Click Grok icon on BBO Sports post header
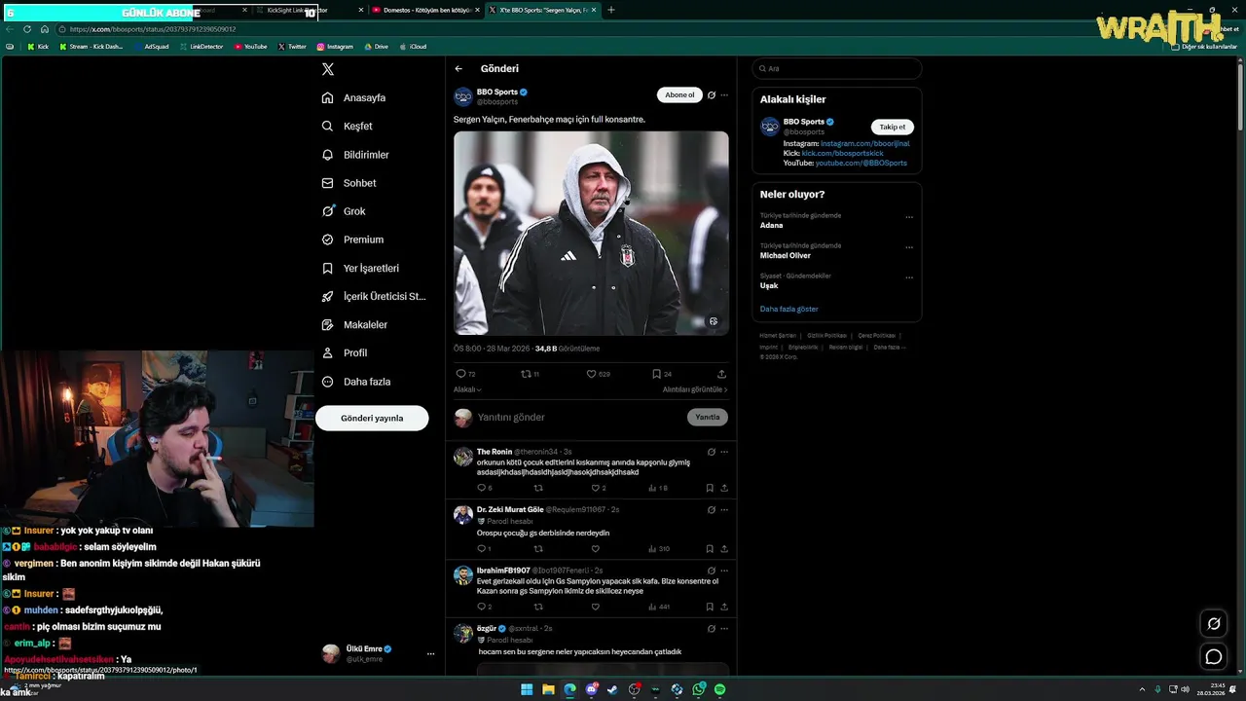This screenshot has height=701, width=1246. click(712, 95)
